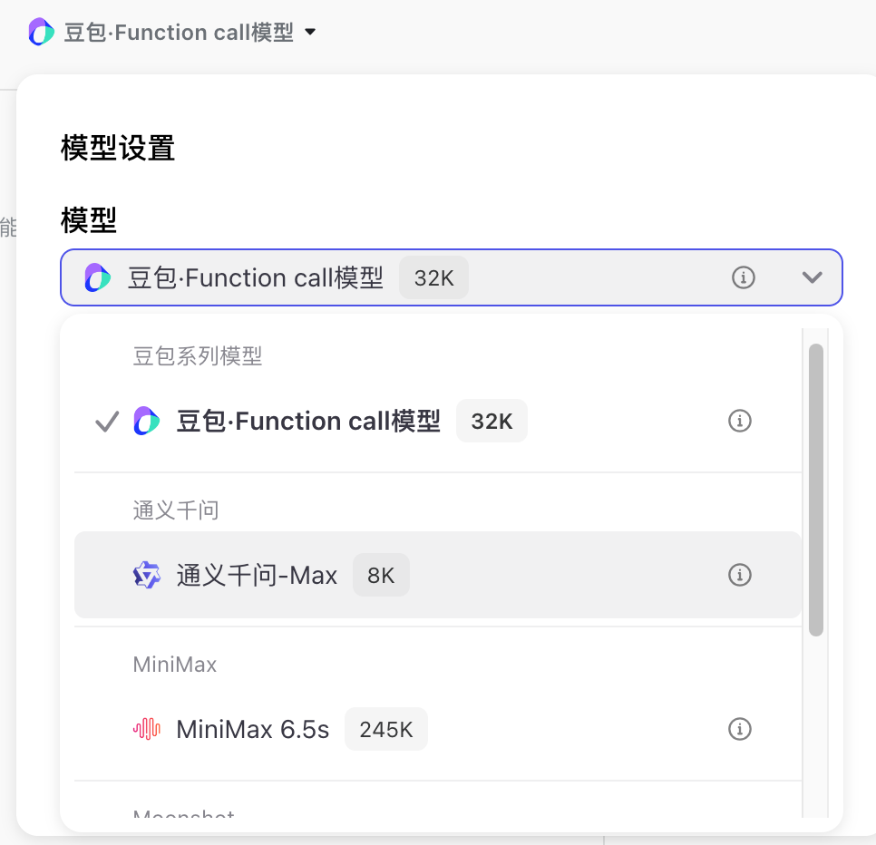Show info for the 豆包·Function call模型 option
Viewport: 876px width, 845px height.
pyautogui.click(x=740, y=422)
